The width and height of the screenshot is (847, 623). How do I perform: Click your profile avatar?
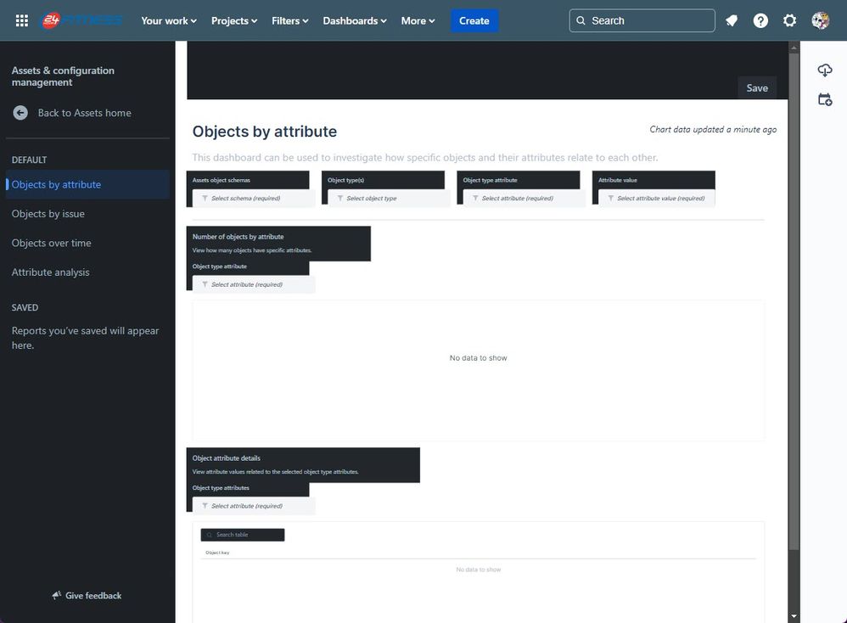(819, 20)
